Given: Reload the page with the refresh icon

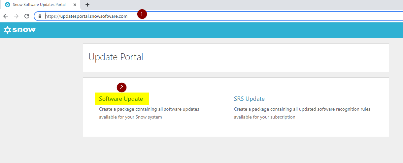Looking at the screenshot, I should (x=27, y=16).
